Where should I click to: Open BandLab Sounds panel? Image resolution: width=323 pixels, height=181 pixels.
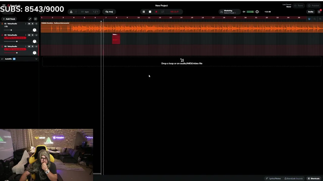(293, 178)
